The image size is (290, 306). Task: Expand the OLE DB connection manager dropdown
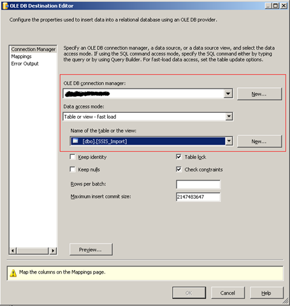228,94
